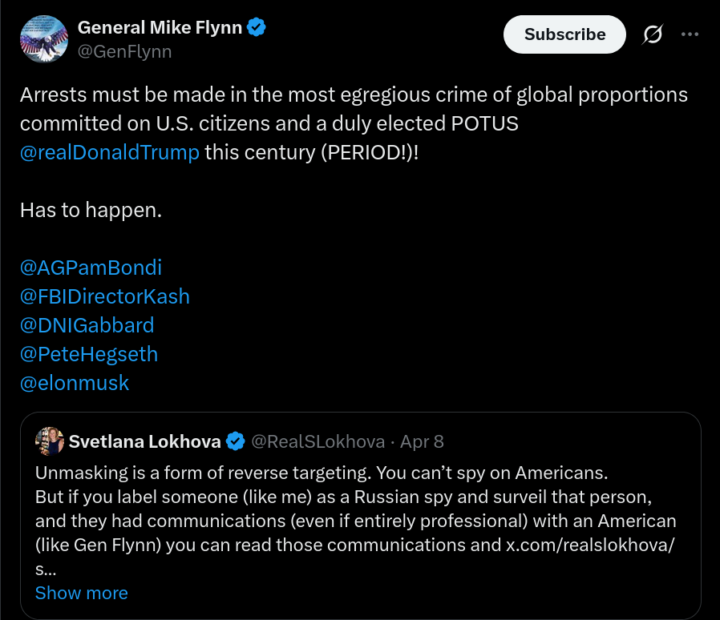The image size is (720, 620).
Task: Open the Svetlana Lokhova name in quoted post
Action: (x=144, y=441)
